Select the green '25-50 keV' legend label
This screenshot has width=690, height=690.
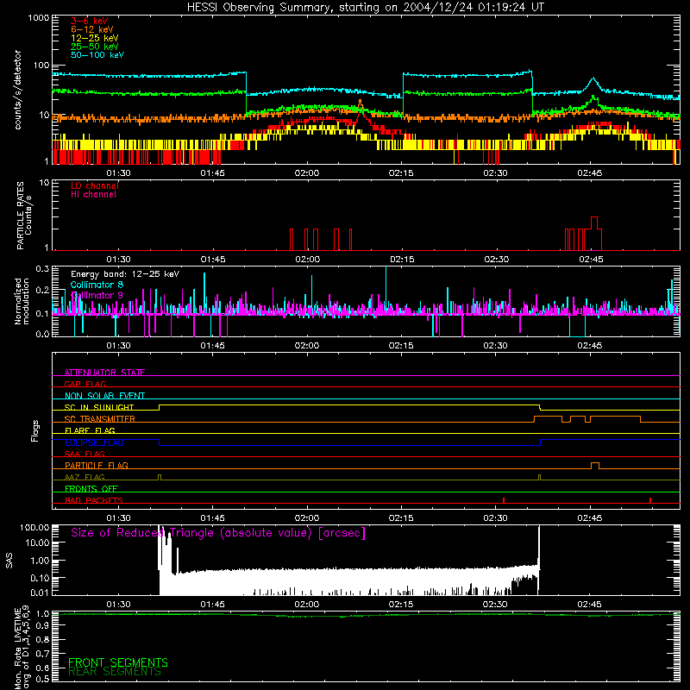95,47
